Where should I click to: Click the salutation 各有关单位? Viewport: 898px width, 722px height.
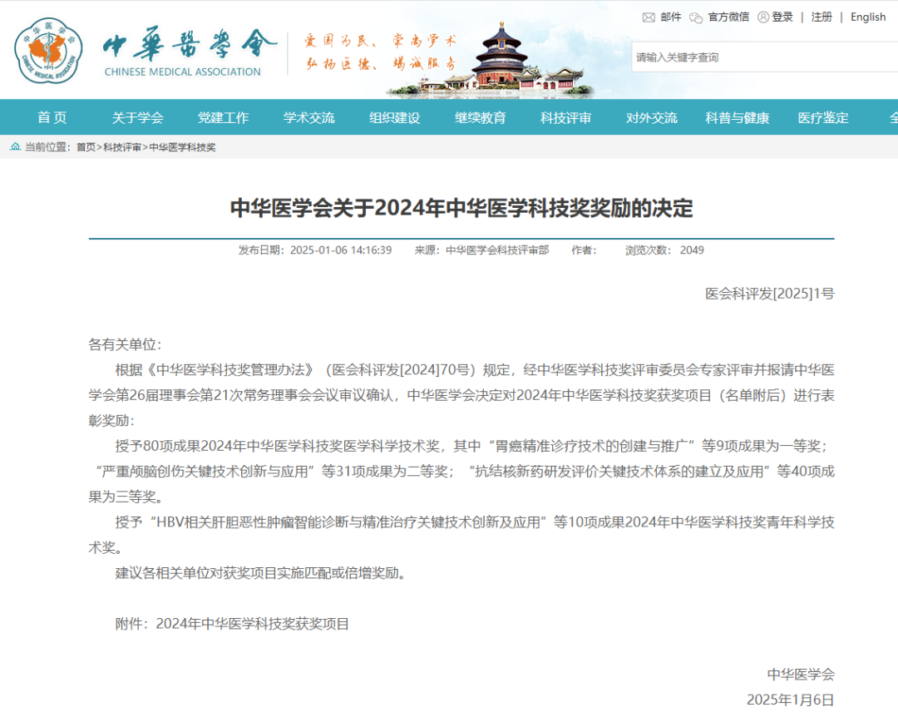tap(122, 344)
